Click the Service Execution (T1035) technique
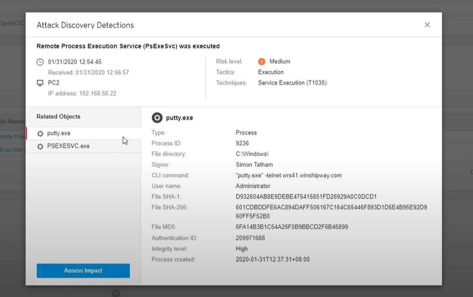This screenshot has width=473, height=297. 292,83
